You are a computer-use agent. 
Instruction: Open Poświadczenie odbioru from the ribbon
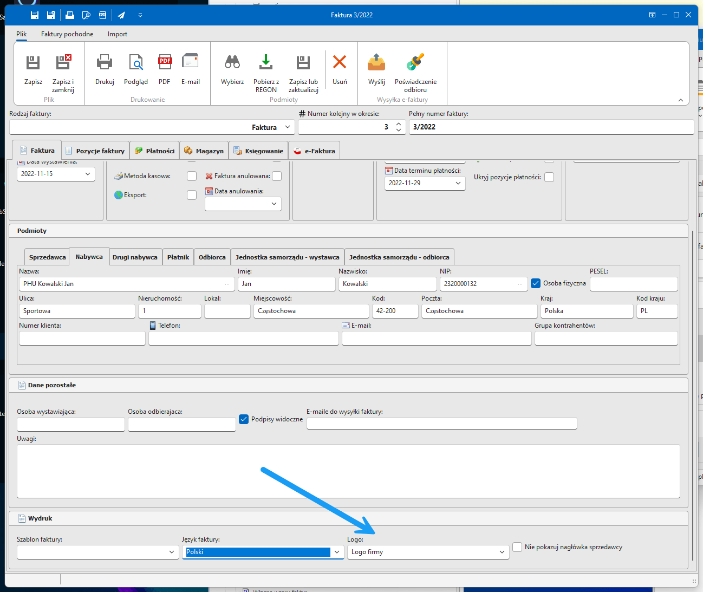[x=415, y=63]
